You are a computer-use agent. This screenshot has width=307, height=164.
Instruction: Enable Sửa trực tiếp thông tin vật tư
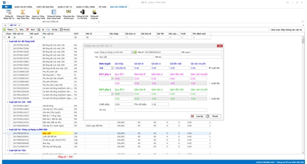269,30
